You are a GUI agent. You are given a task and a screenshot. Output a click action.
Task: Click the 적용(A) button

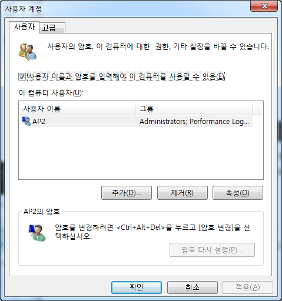click(x=248, y=287)
